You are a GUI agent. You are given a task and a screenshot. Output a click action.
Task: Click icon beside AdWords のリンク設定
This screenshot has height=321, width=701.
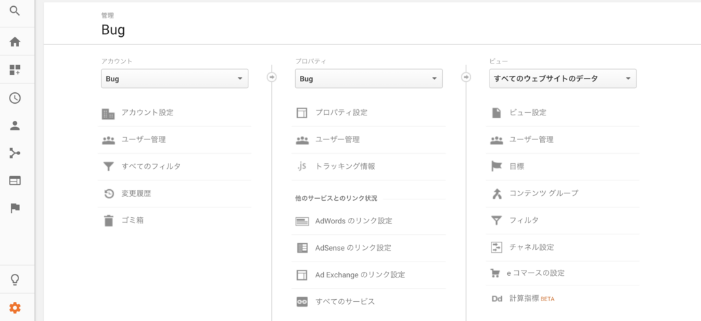[302, 221]
